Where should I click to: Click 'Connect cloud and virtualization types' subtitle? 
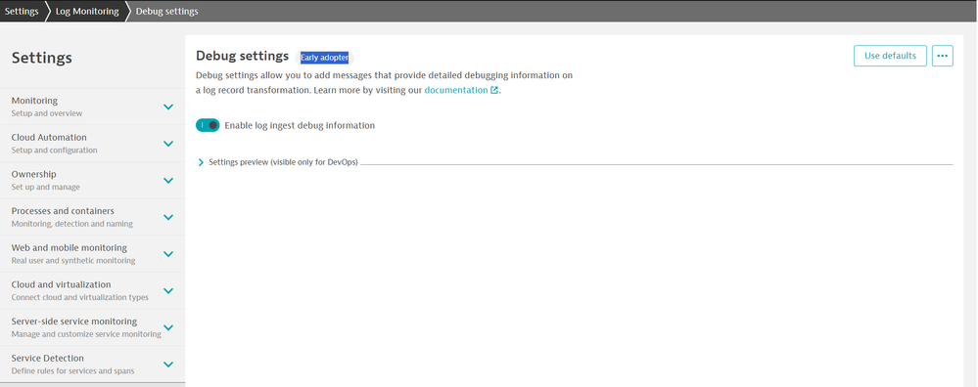[x=80, y=297]
